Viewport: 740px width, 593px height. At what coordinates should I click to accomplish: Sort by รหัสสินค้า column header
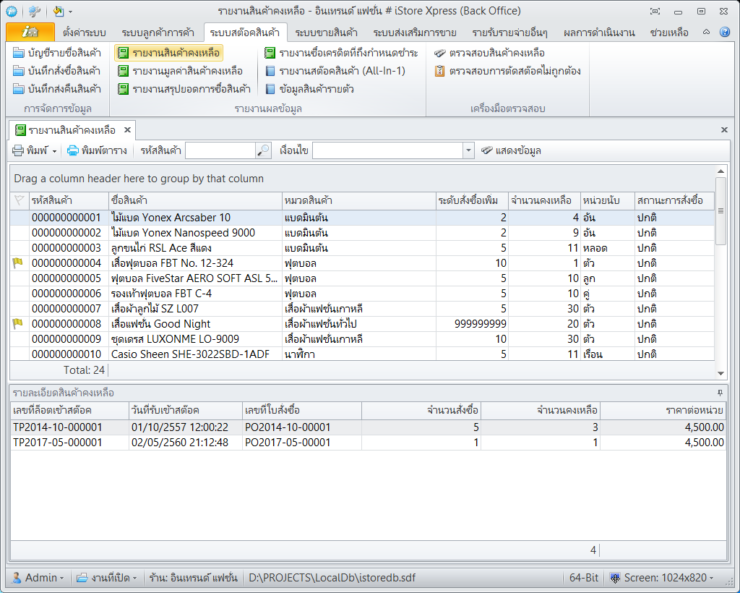[69, 200]
